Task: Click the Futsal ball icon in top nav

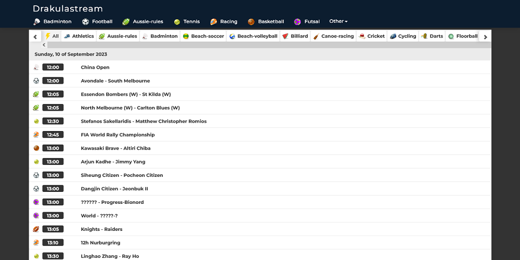Action: point(297,21)
